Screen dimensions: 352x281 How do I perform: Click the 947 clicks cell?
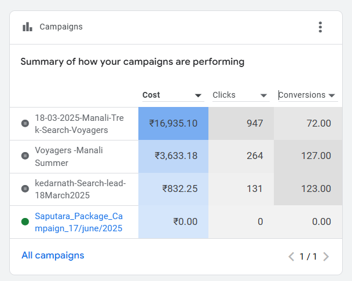tap(240, 123)
